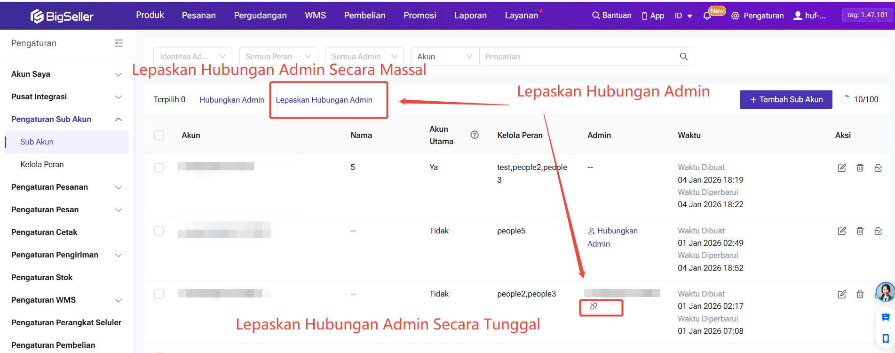Open the Pesanan menu
The width and height of the screenshot is (895, 353).
pos(199,16)
